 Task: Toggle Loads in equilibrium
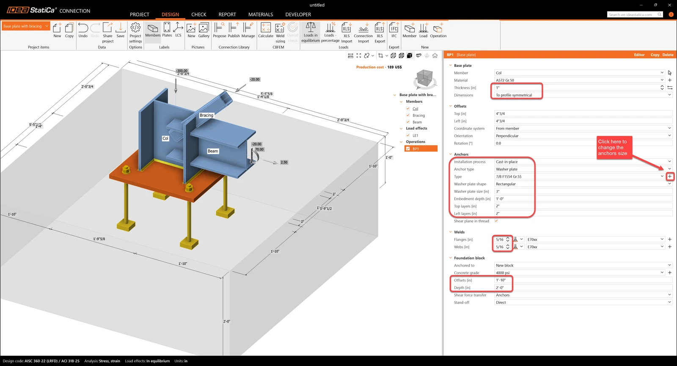311,33
